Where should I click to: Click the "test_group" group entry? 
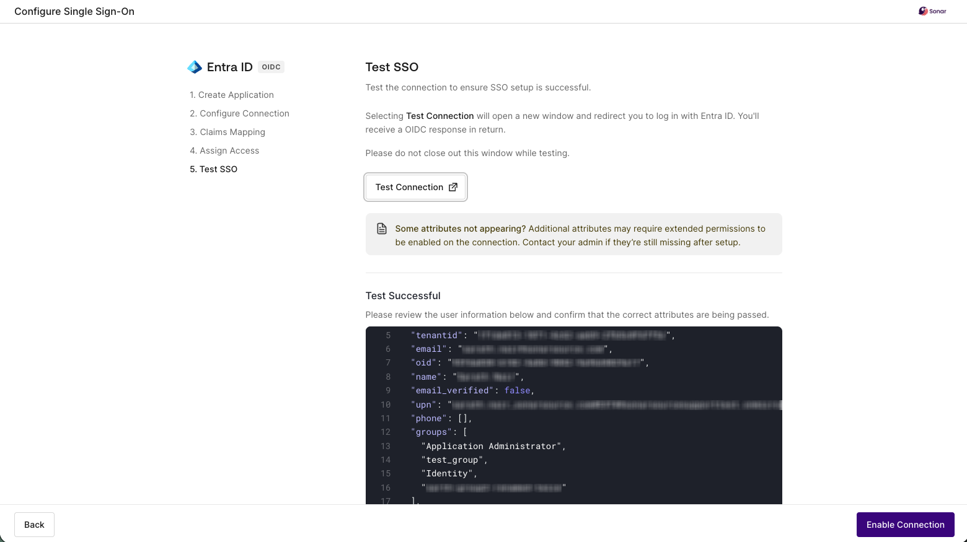453,460
